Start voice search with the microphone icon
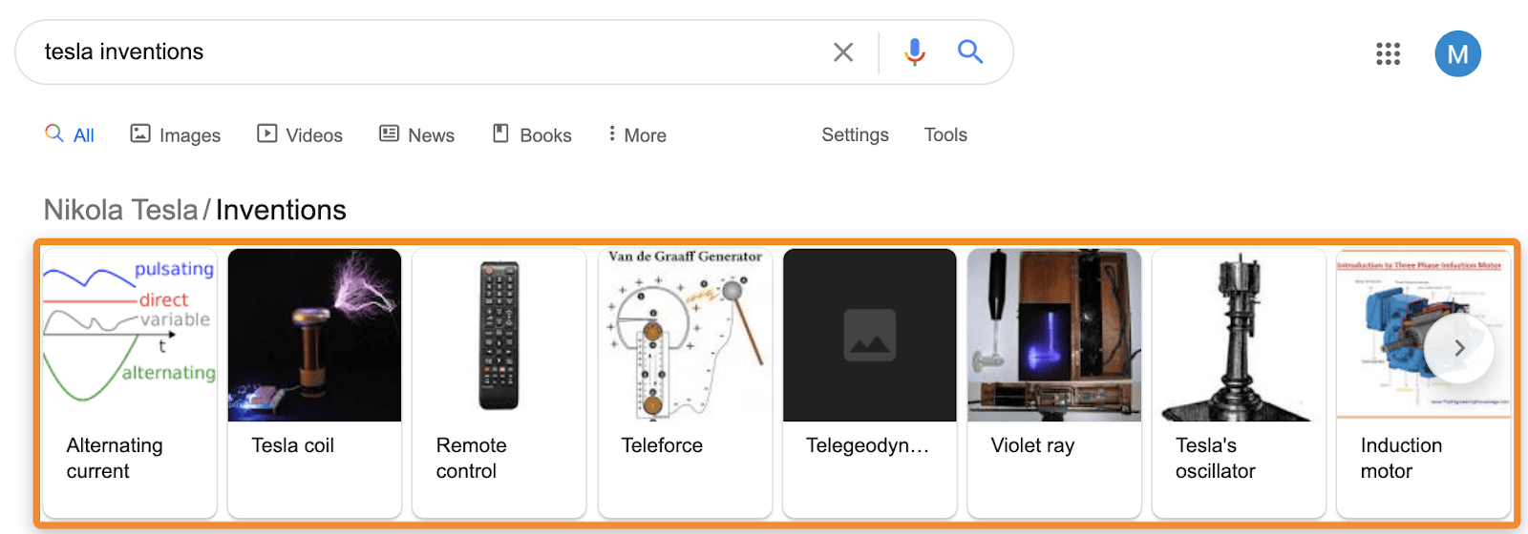 914,52
